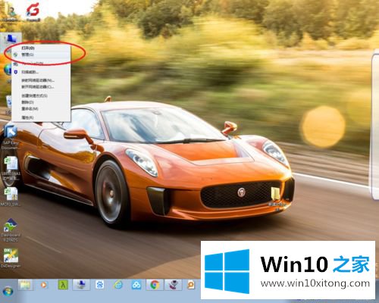Select the DxDesigner desktop shortcut
Image resolution: width=379 pixels, height=303 pixels.
tap(11, 258)
